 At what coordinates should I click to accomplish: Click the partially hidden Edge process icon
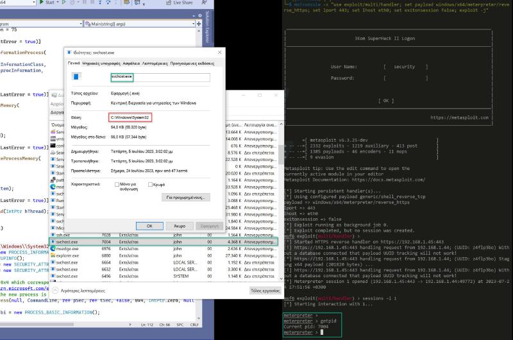53,187
